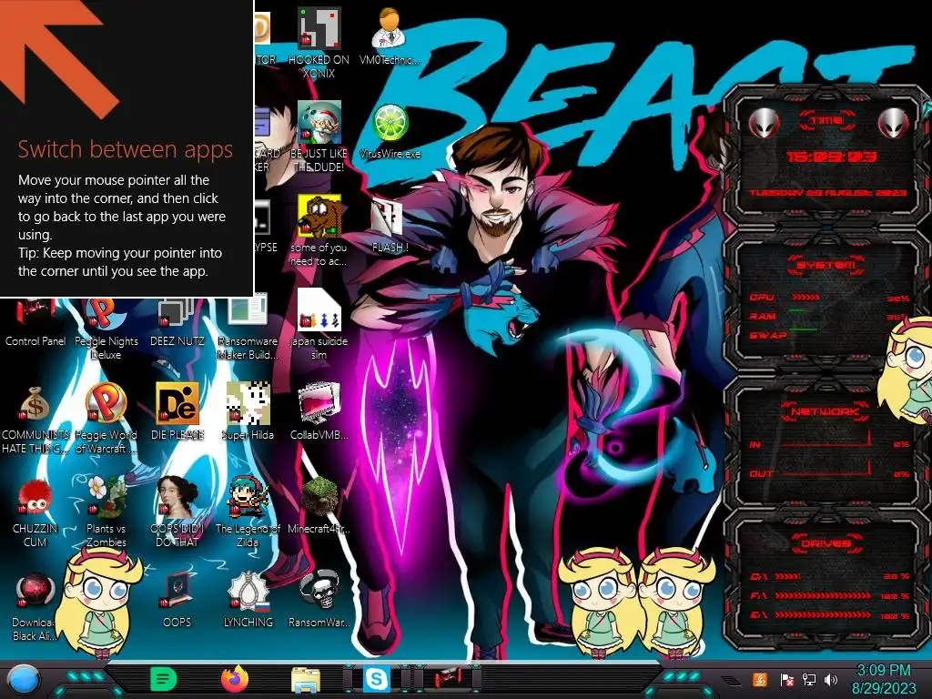Open the COMMUNISTS HATE THIS G... money bag icon
The height and width of the screenshot is (699, 932).
point(35,419)
